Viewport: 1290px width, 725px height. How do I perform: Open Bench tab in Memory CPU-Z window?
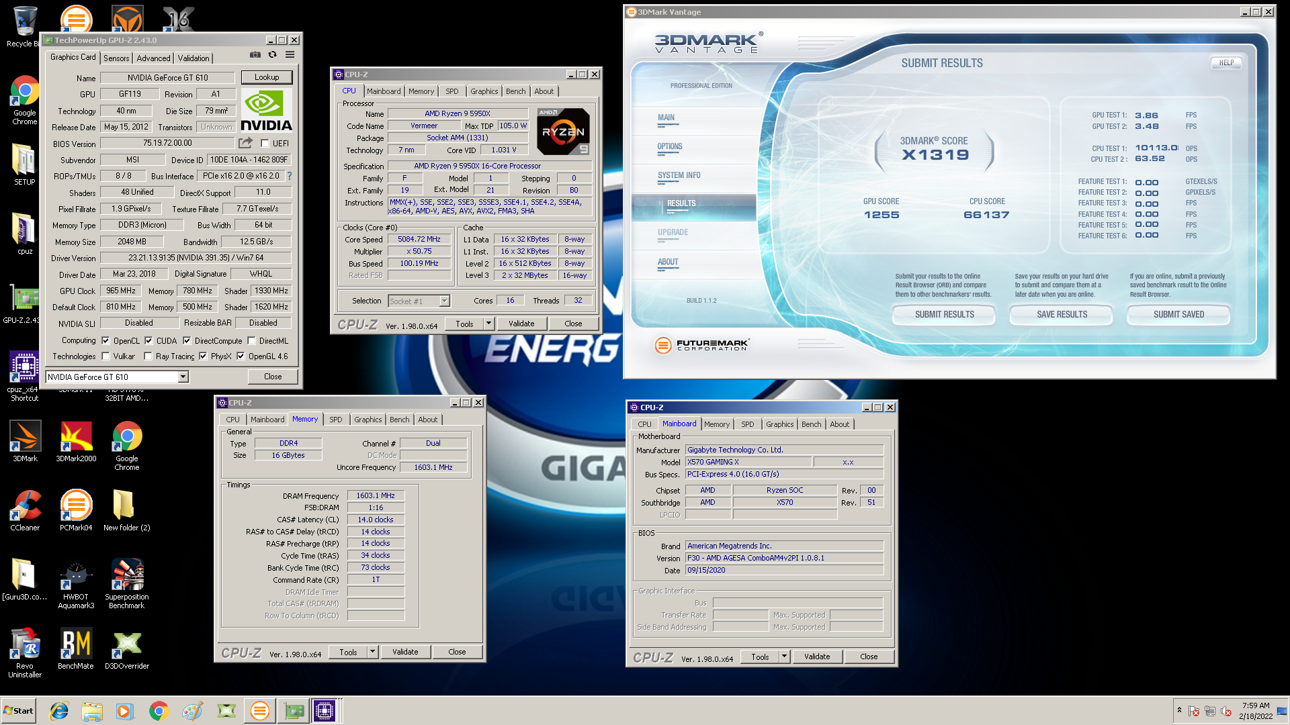click(400, 420)
